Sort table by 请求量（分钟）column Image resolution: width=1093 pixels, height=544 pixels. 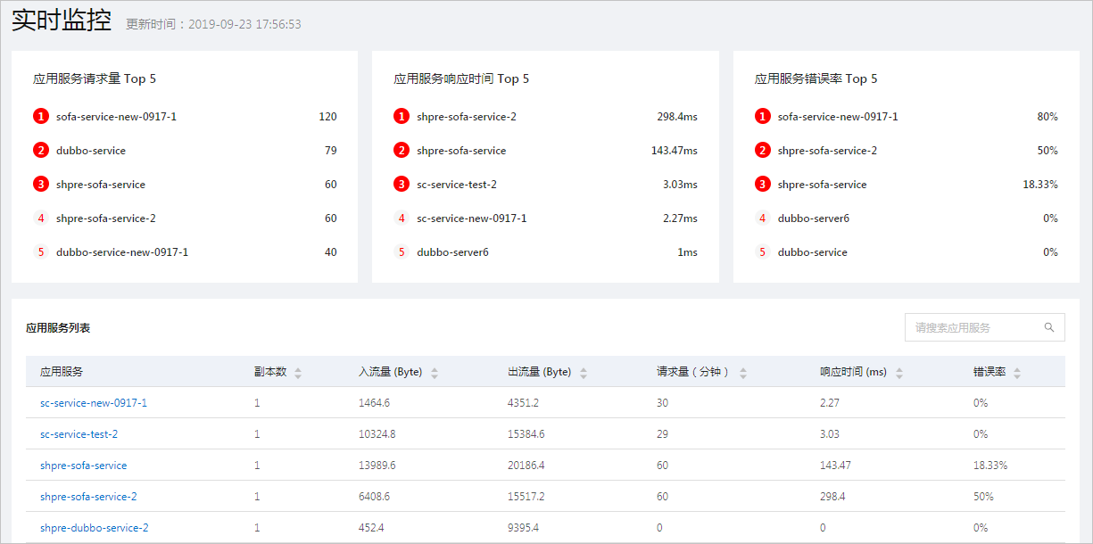pyautogui.click(x=743, y=373)
